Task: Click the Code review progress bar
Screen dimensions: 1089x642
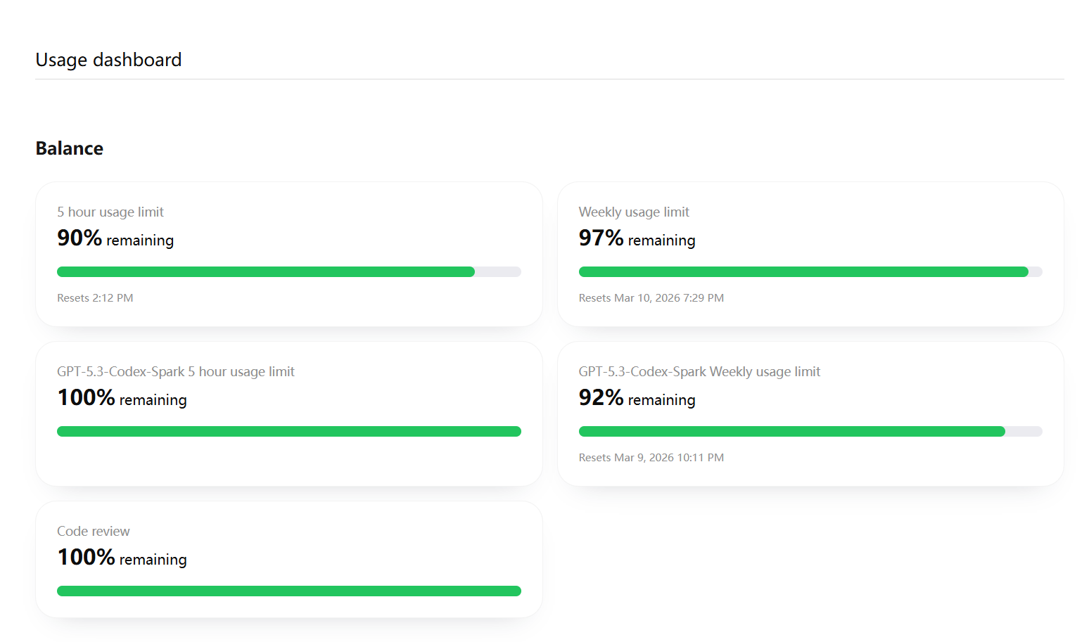Action: [x=288, y=591]
